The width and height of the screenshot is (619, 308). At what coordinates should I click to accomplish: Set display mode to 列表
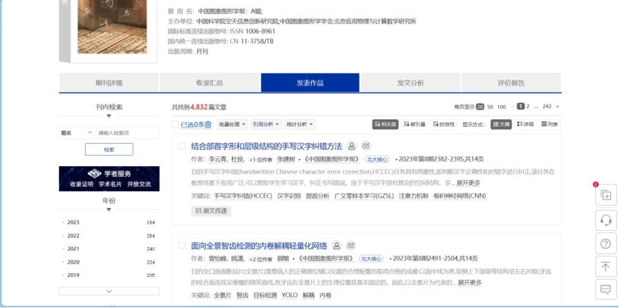click(550, 124)
